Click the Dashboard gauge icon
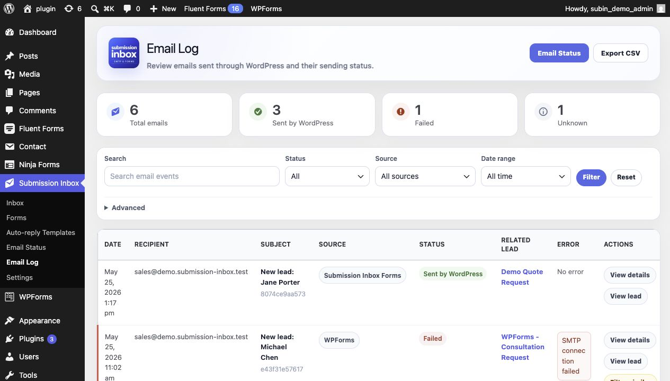670x381 pixels. 10,32
